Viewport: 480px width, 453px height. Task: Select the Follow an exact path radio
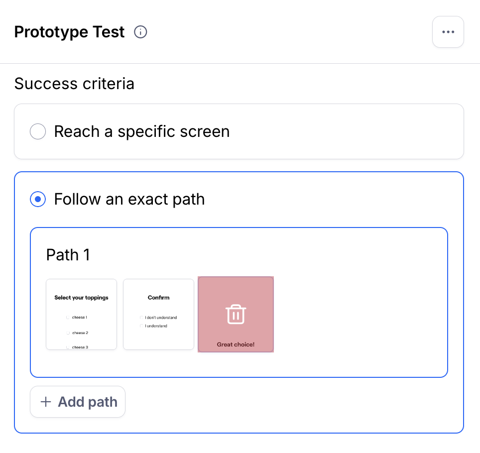(x=38, y=199)
